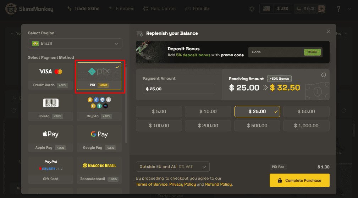Choose the PayPal Gift Card option
This screenshot has height=198, width=358.
51,165
